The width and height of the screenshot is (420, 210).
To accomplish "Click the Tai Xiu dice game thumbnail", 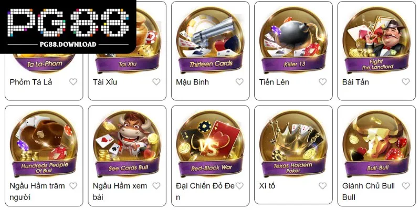I will tap(127, 39).
